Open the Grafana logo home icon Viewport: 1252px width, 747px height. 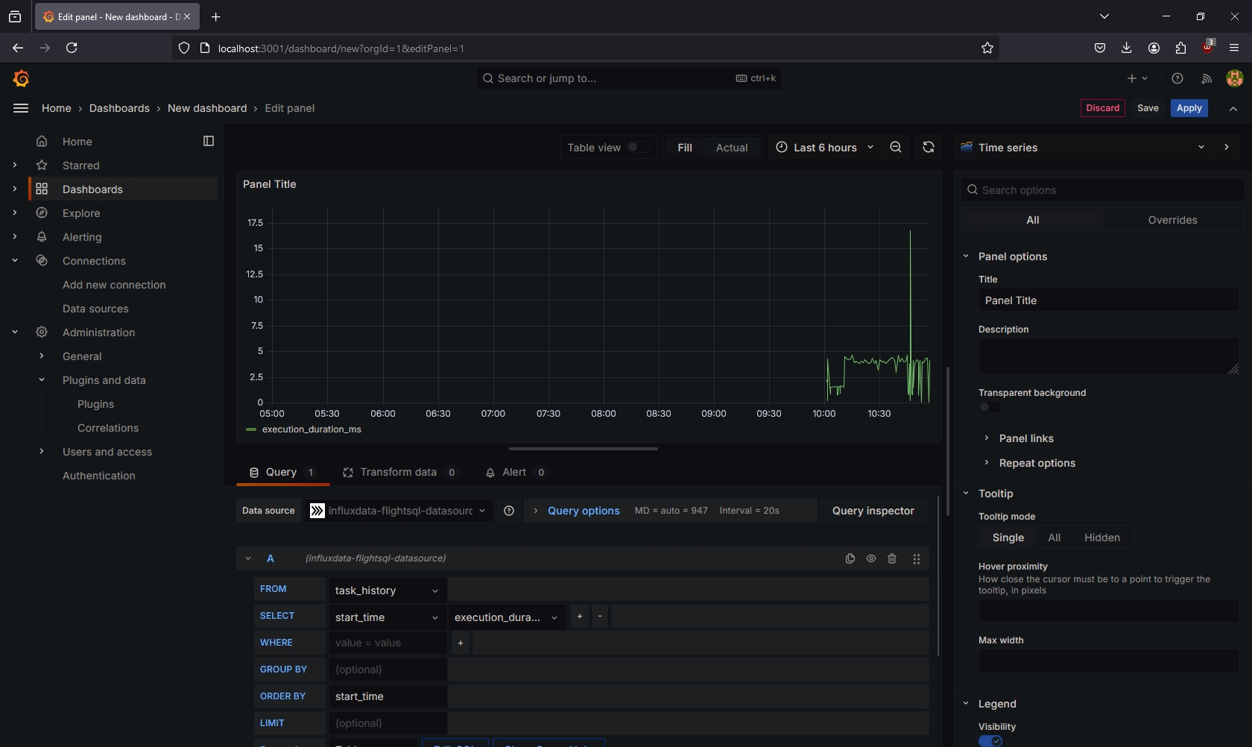pos(21,78)
